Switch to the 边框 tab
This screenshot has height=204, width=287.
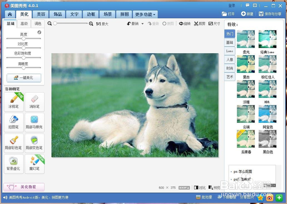91,14
